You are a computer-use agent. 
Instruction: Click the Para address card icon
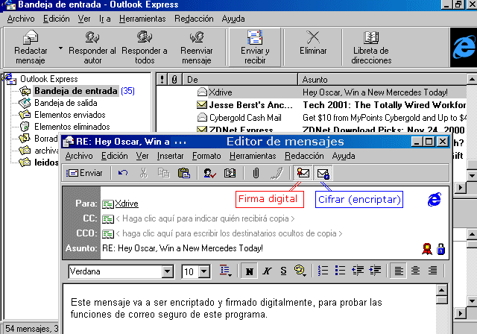(x=107, y=204)
